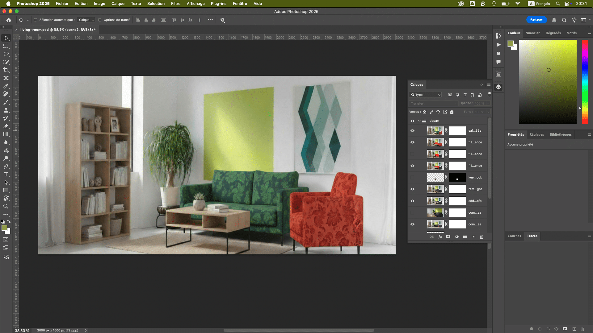Screen dimensions: 593x333
Task: Select the Crop tool
Action: [x=6, y=70]
